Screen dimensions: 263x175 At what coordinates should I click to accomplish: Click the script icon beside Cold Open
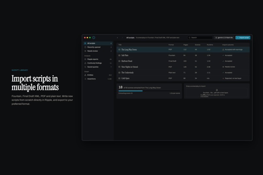(x=119, y=78)
